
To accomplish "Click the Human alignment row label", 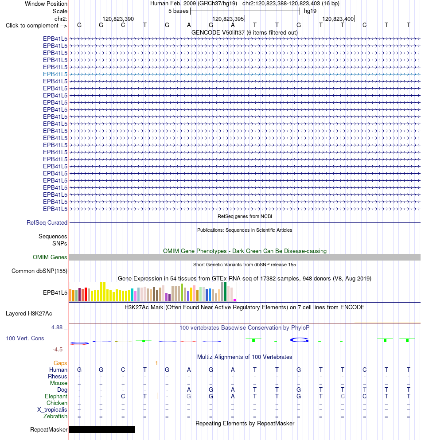I will tap(58, 370).
